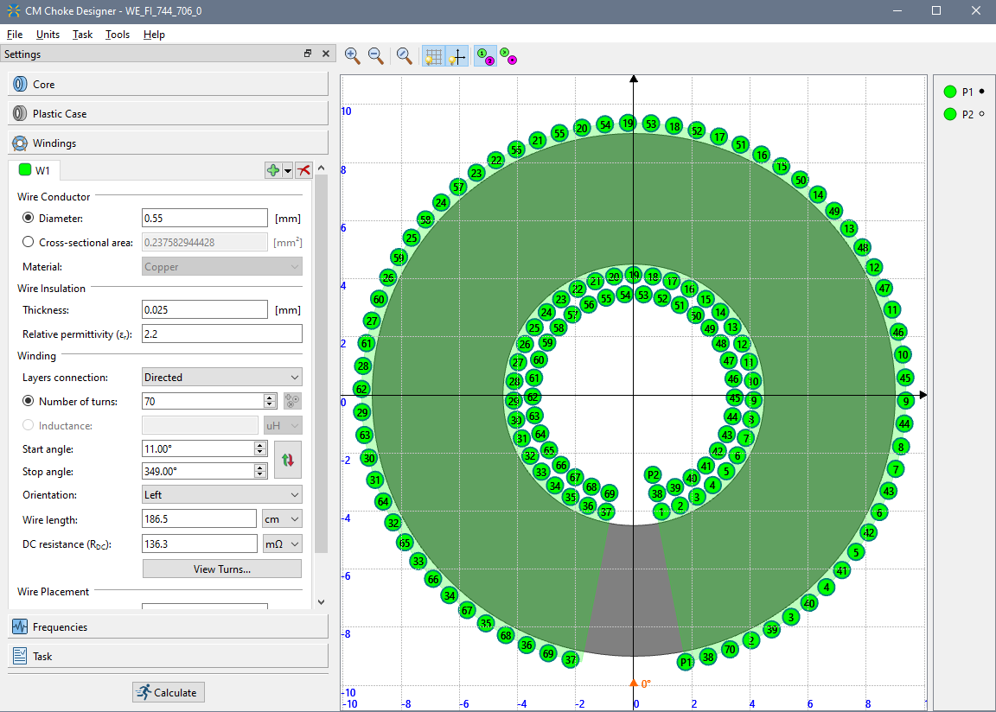996x712 pixels.
Task: Open the Tools menu
Action: (x=118, y=35)
